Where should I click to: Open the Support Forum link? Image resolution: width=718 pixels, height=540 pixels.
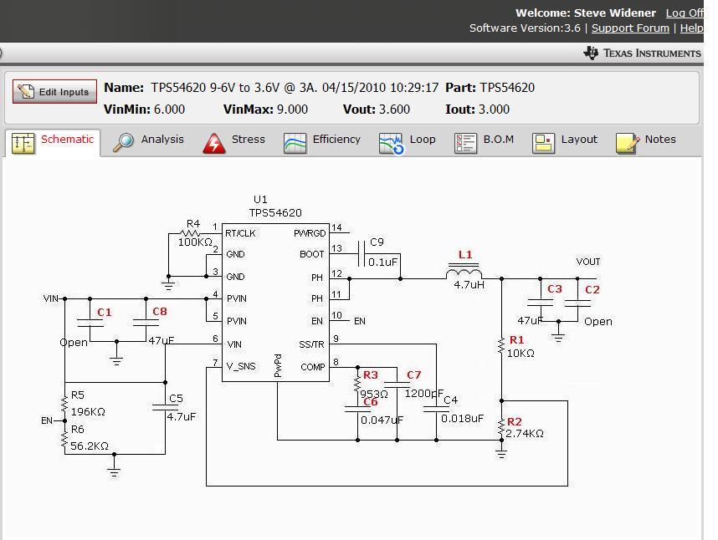pos(630,28)
